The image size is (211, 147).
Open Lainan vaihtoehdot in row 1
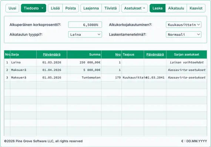[187, 62]
